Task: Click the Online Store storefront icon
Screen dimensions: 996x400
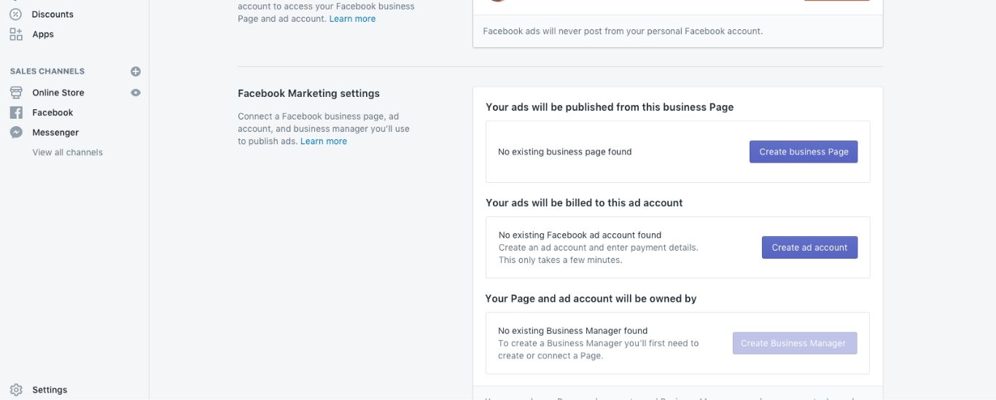Action: point(16,93)
